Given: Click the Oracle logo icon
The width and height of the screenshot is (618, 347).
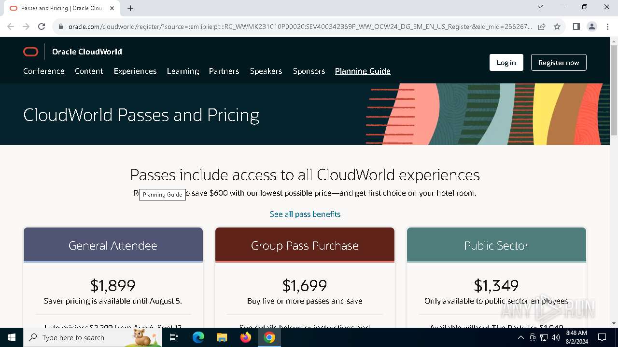Looking at the screenshot, I should pyautogui.click(x=30, y=52).
